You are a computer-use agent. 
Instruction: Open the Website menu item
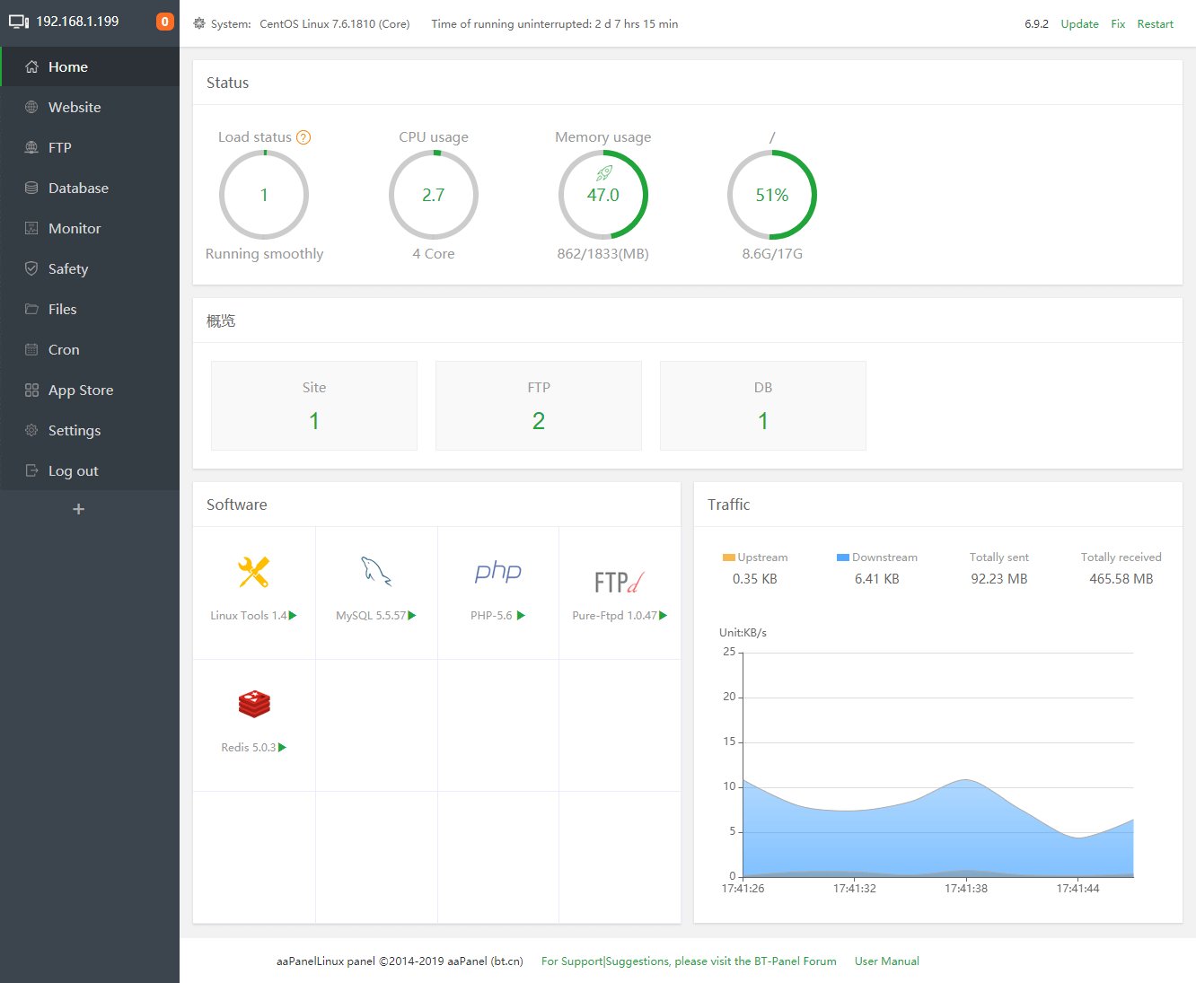[x=75, y=107]
